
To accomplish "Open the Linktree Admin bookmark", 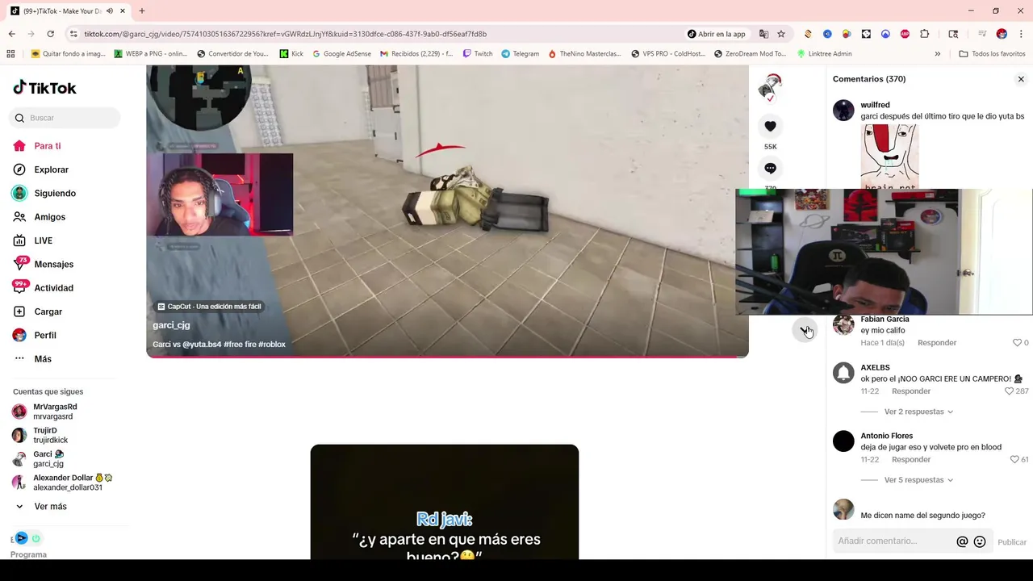I will click(x=823, y=54).
